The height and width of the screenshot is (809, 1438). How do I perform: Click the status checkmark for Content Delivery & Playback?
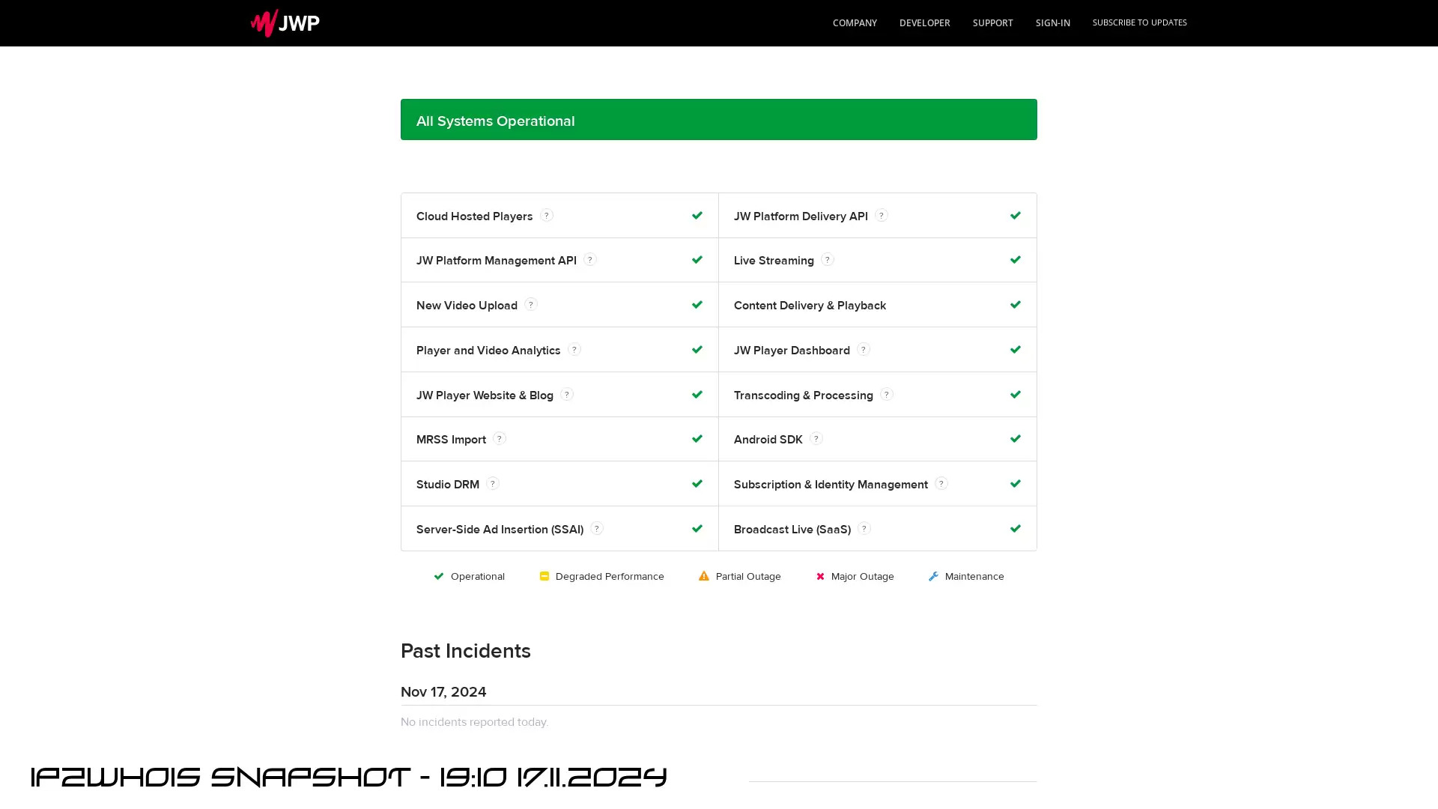pos(1016,305)
